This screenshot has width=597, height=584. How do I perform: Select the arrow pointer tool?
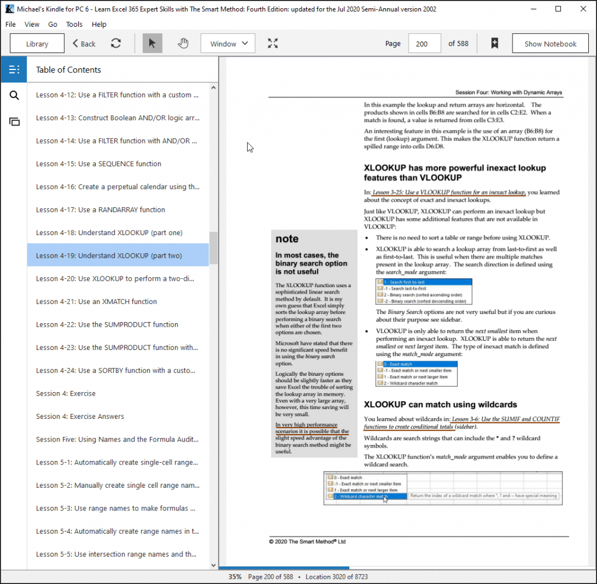[x=152, y=43]
